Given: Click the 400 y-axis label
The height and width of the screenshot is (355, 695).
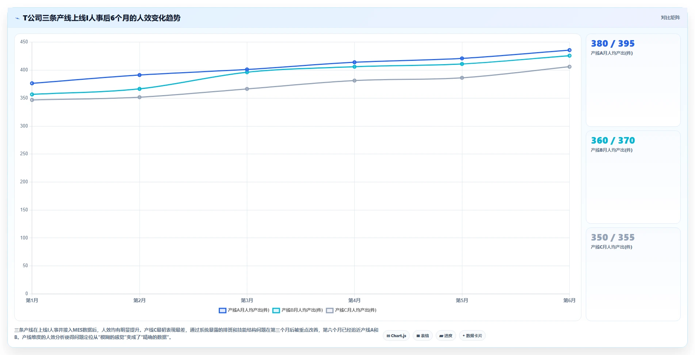Looking at the screenshot, I should point(24,70).
